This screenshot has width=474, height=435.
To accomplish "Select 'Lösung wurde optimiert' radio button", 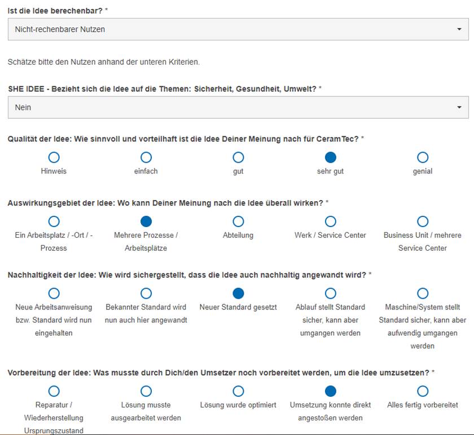I will point(238,391).
